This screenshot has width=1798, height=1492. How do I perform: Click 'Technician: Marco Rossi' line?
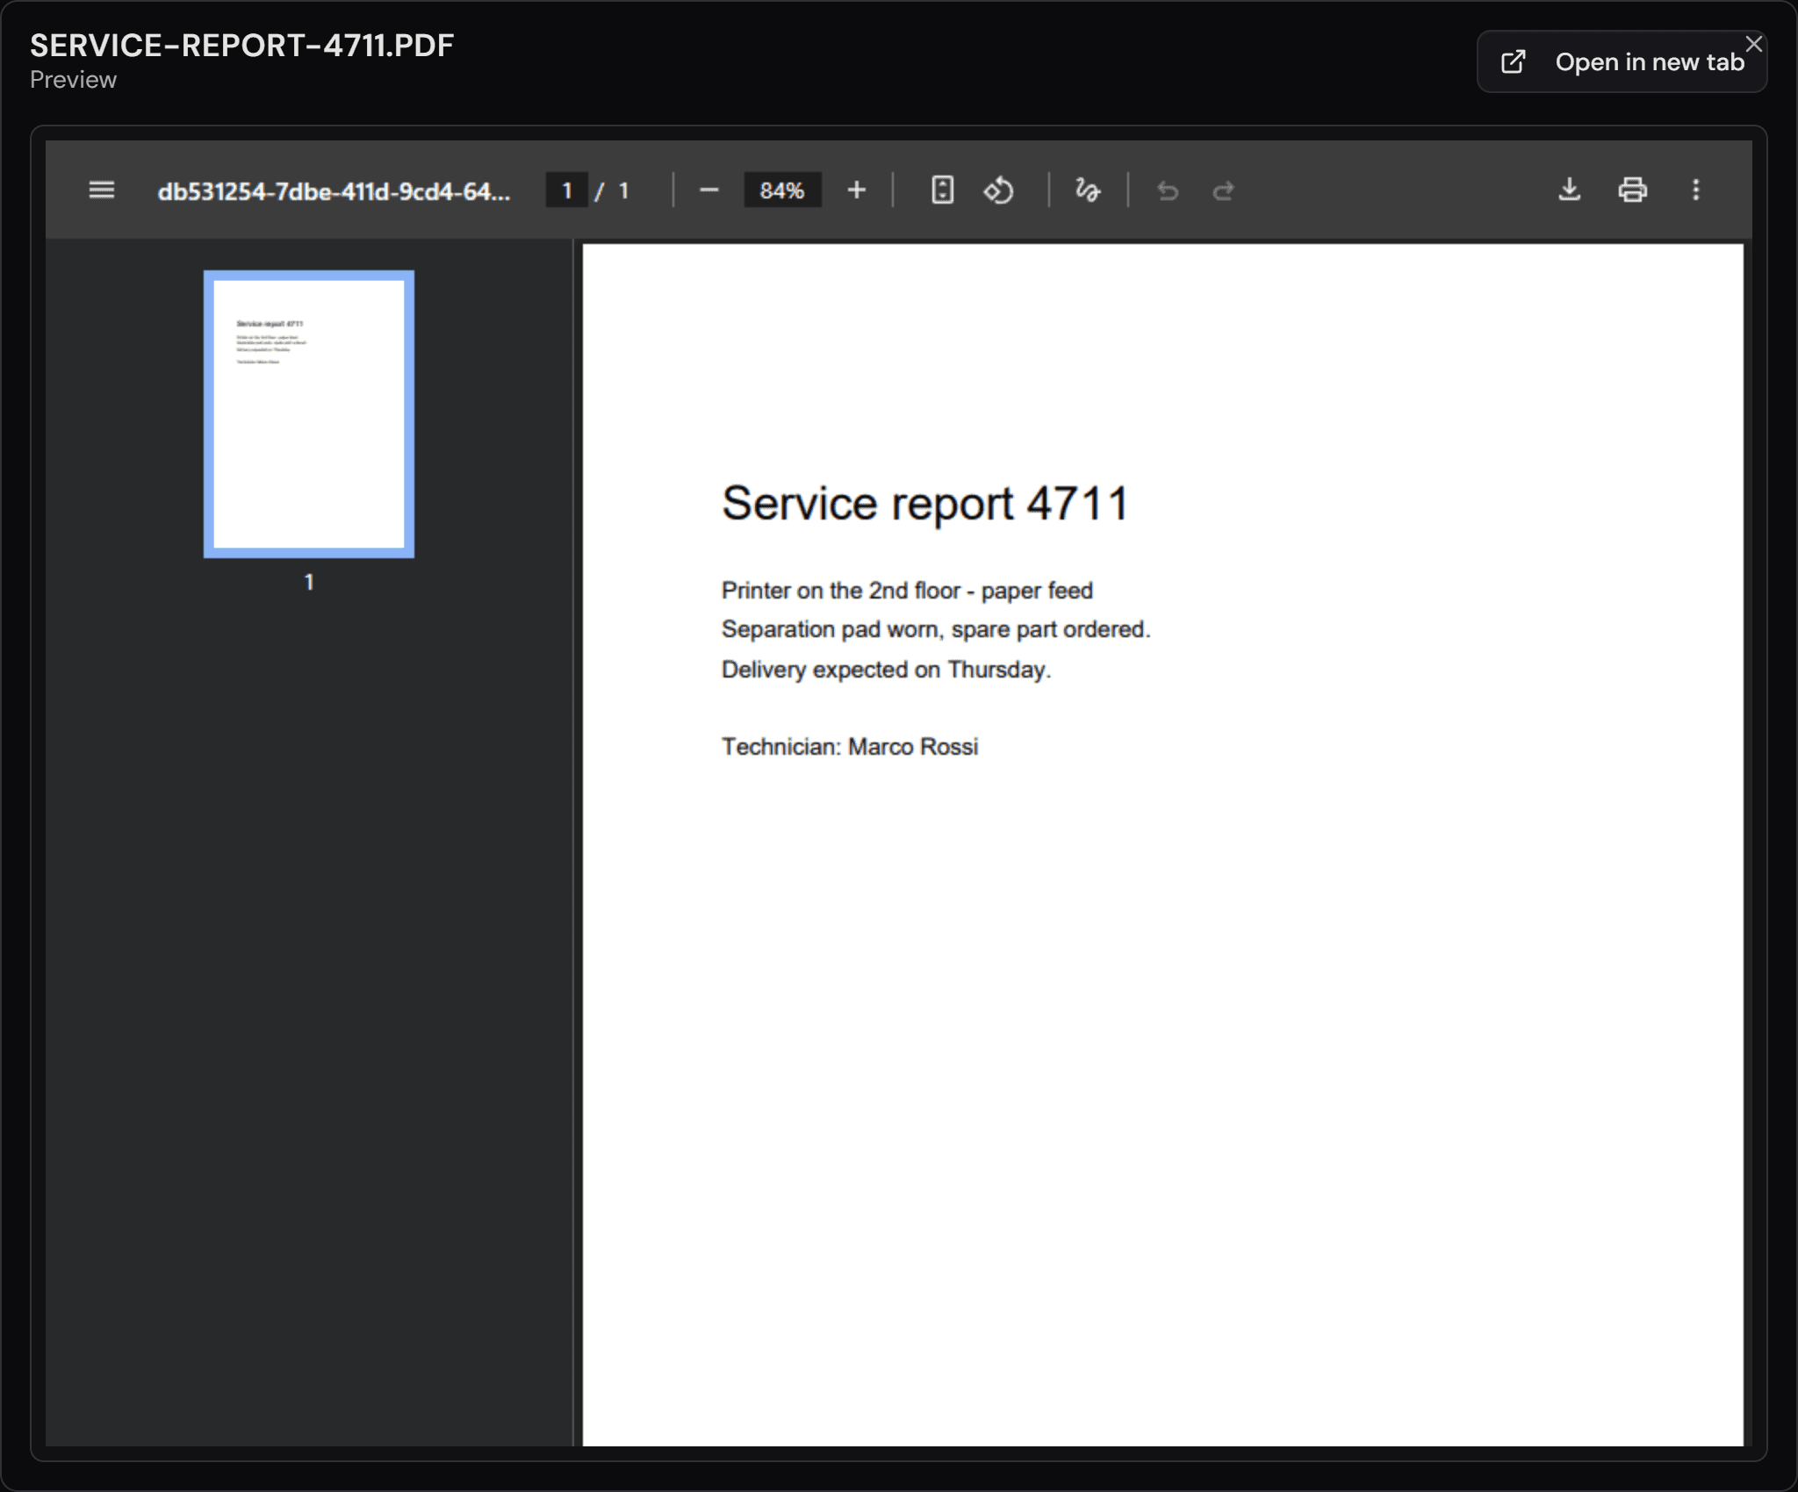click(x=850, y=747)
